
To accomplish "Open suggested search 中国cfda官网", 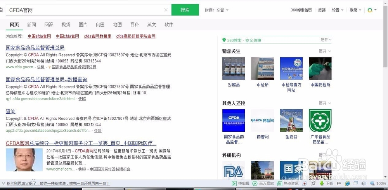I will (x=67, y=36).
